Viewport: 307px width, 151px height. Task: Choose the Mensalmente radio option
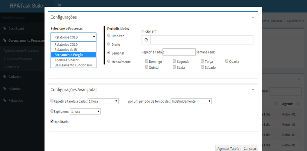[x=109, y=61]
